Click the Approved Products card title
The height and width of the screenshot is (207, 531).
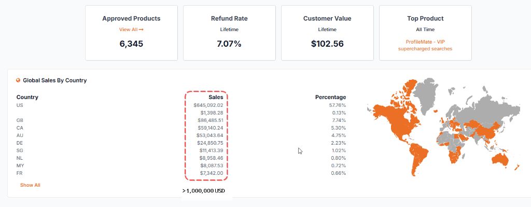coord(131,19)
